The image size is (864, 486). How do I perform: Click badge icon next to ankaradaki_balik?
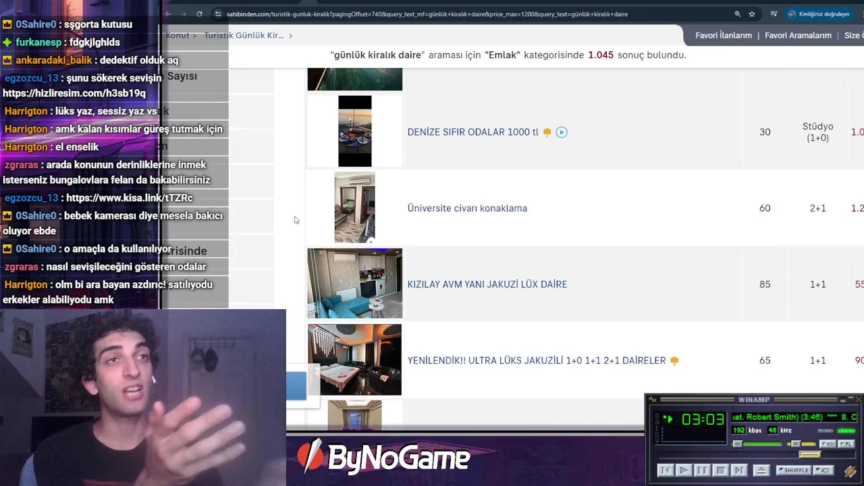tap(7, 60)
